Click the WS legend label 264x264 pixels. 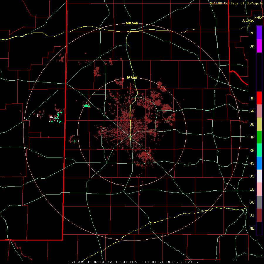click(x=252, y=163)
